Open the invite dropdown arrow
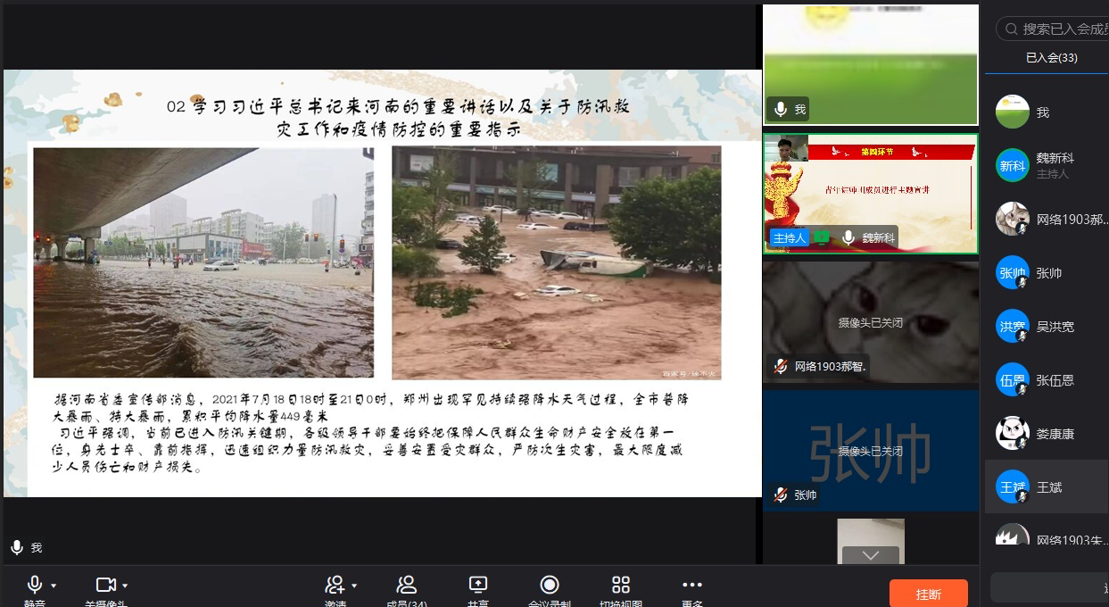 (354, 586)
